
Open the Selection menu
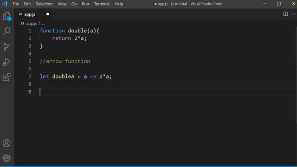pos(44,4)
